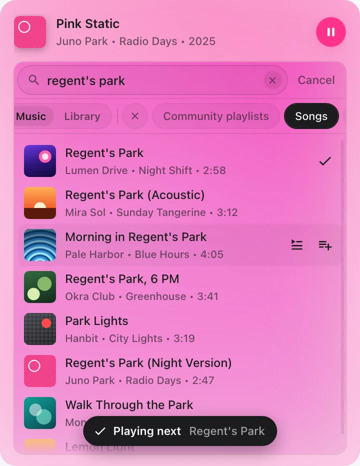The image size is (360, 466).
Task: Select Regent's Park, 6 PM title
Action: [122, 279]
